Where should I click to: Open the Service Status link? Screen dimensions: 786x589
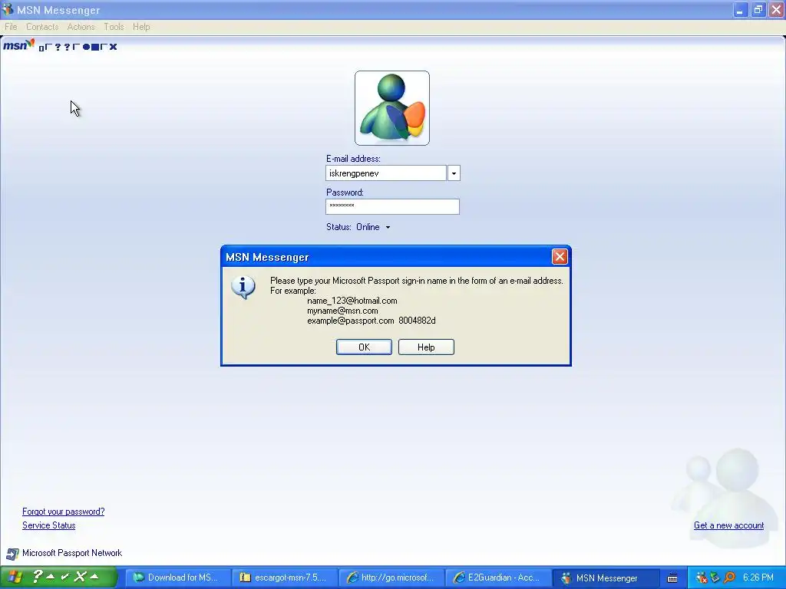[x=48, y=525]
